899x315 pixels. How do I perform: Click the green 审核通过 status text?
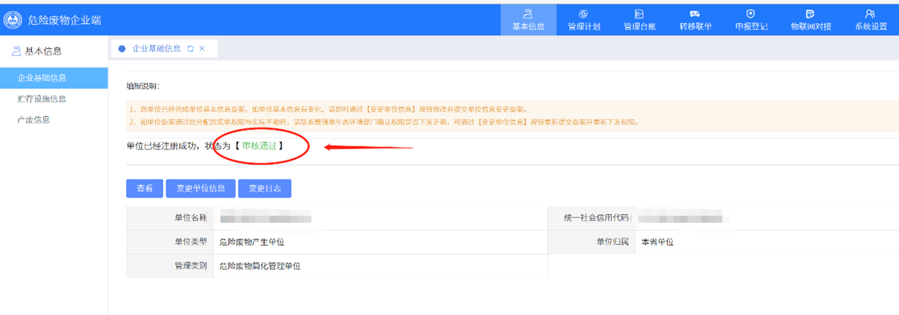point(259,146)
